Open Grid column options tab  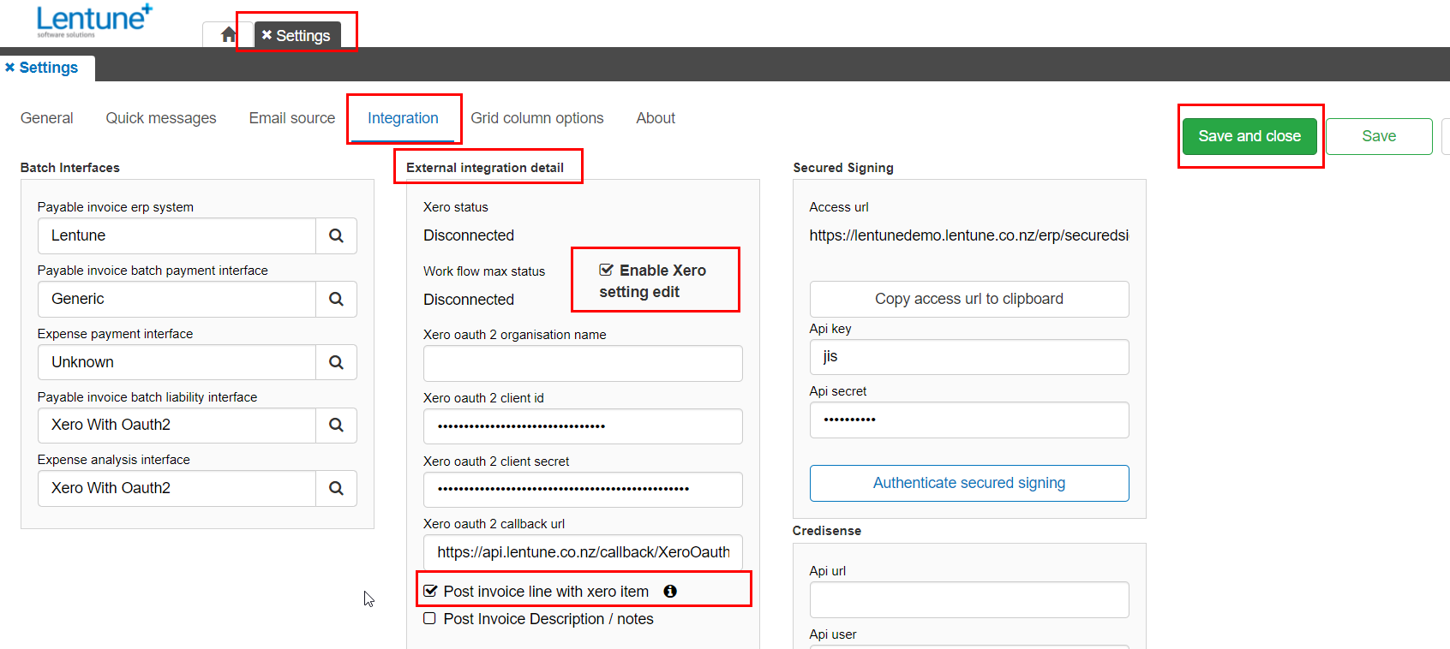click(x=537, y=118)
